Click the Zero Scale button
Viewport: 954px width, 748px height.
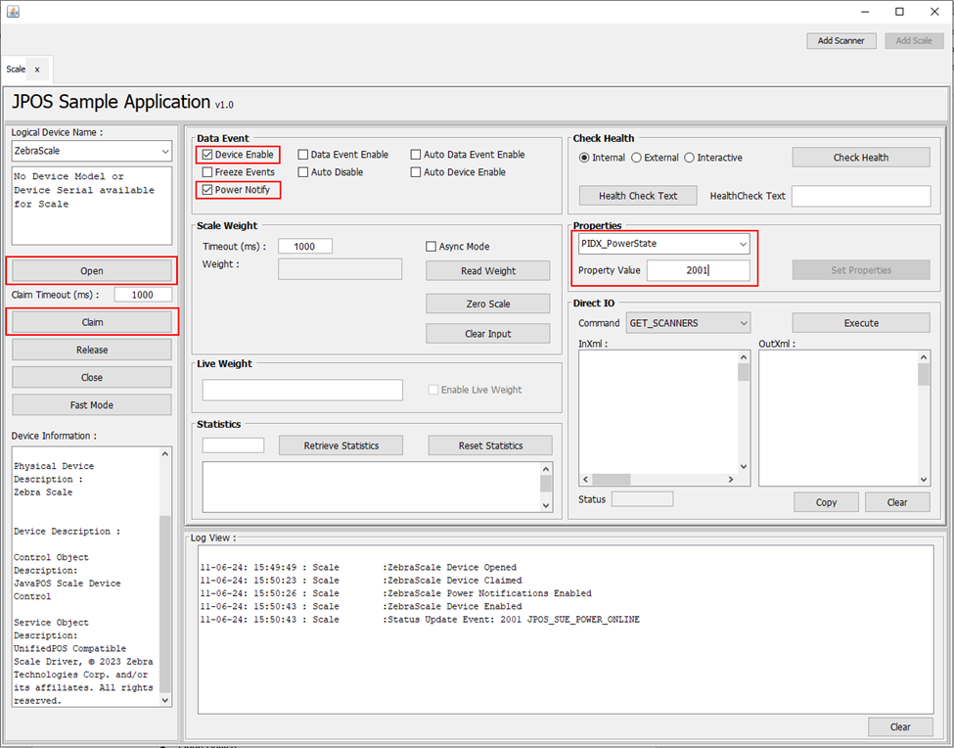tap(488, 304)
